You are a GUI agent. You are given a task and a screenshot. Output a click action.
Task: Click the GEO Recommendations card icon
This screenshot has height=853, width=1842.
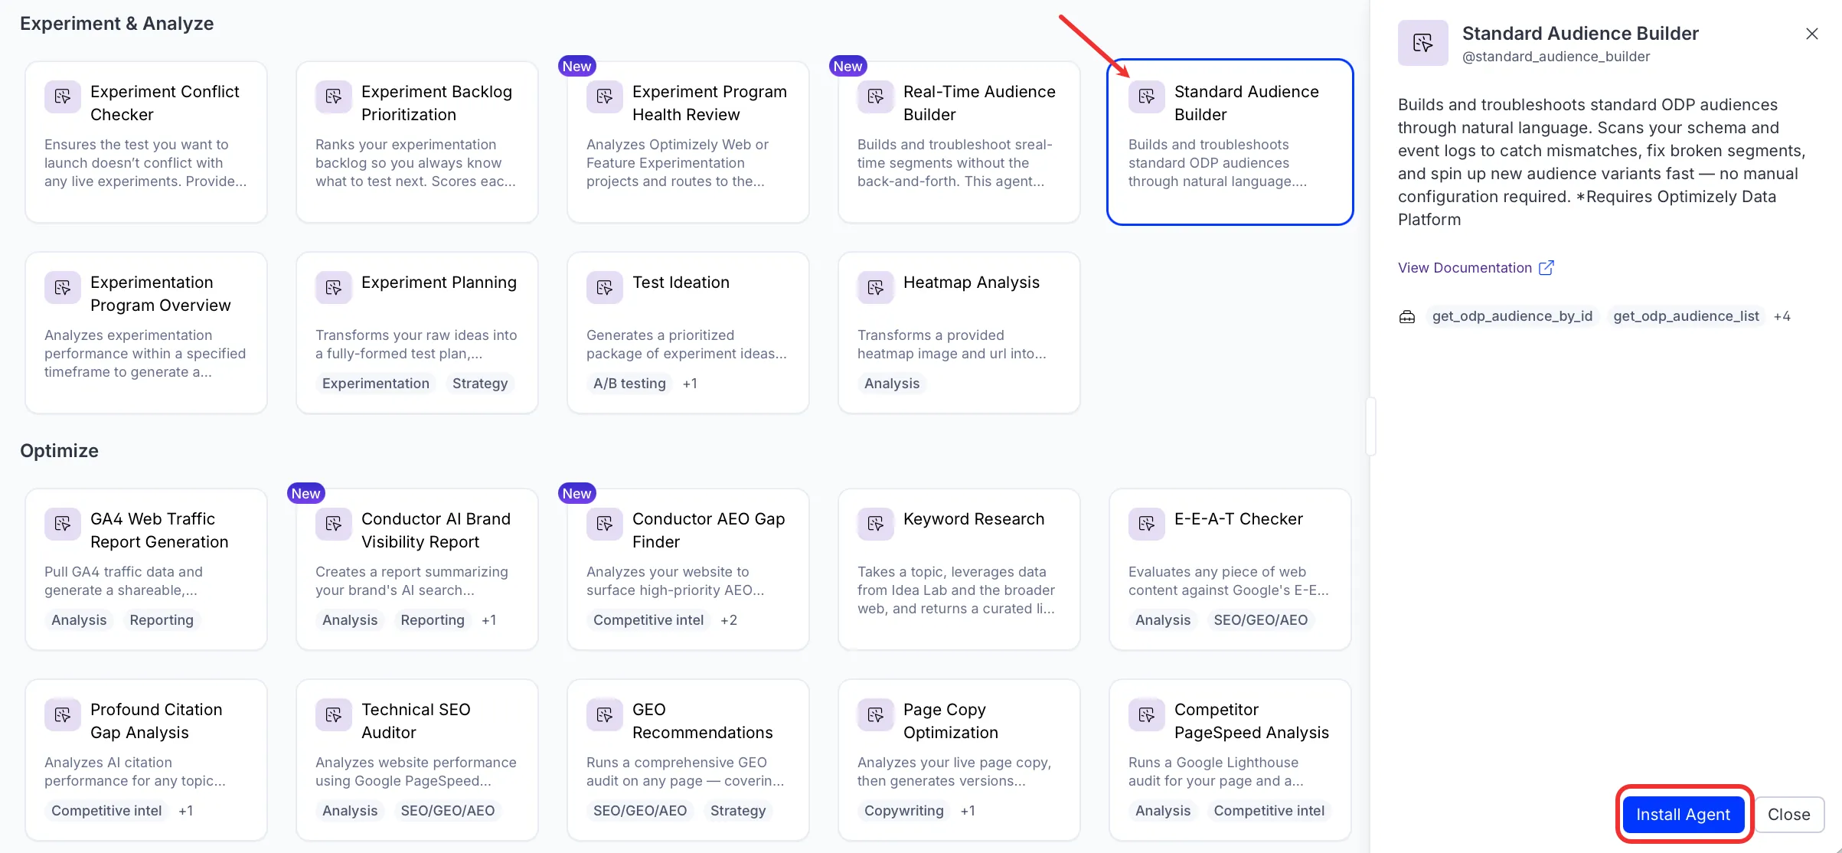[x=605, y=714]
